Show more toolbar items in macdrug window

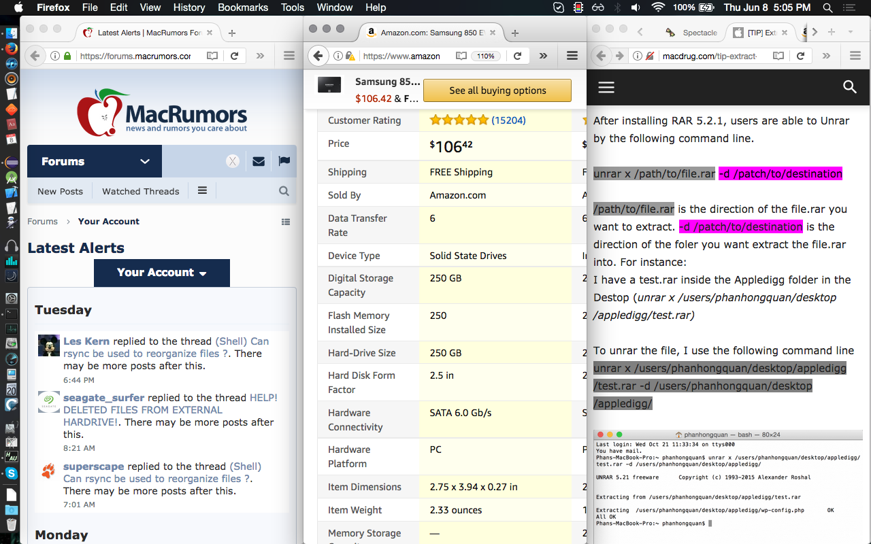[x=826, y=56]
